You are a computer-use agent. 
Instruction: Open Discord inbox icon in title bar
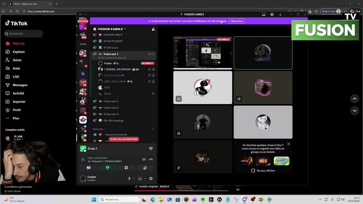264,14
